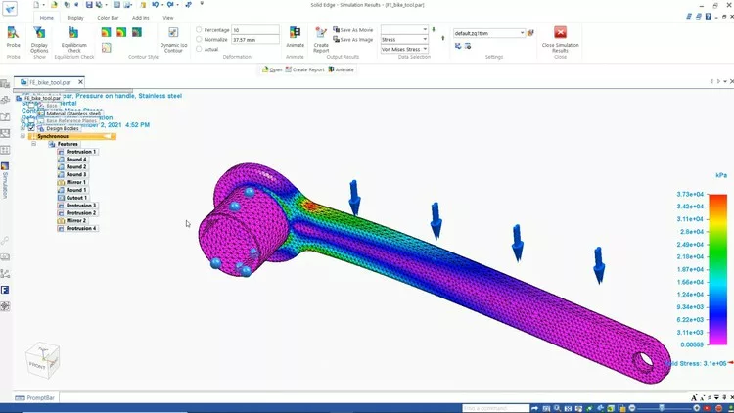This screenshot has height=413, width=734.
Task: Click the green up arrow next to data selection
Action: pos(442,38)
